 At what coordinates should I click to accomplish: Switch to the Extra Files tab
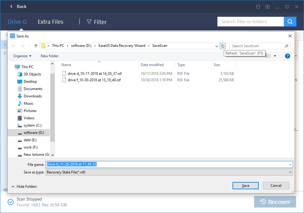[x=50, y=22]
